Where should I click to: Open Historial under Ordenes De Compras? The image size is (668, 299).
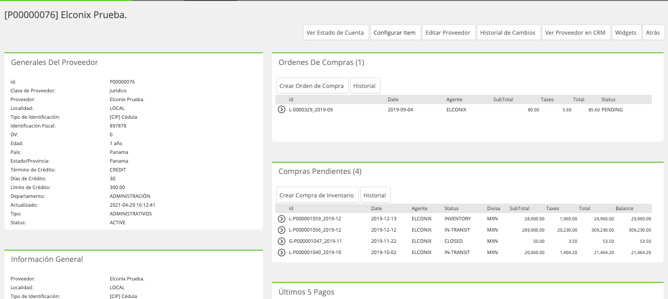pyautogui.click(x=365, y=85)
